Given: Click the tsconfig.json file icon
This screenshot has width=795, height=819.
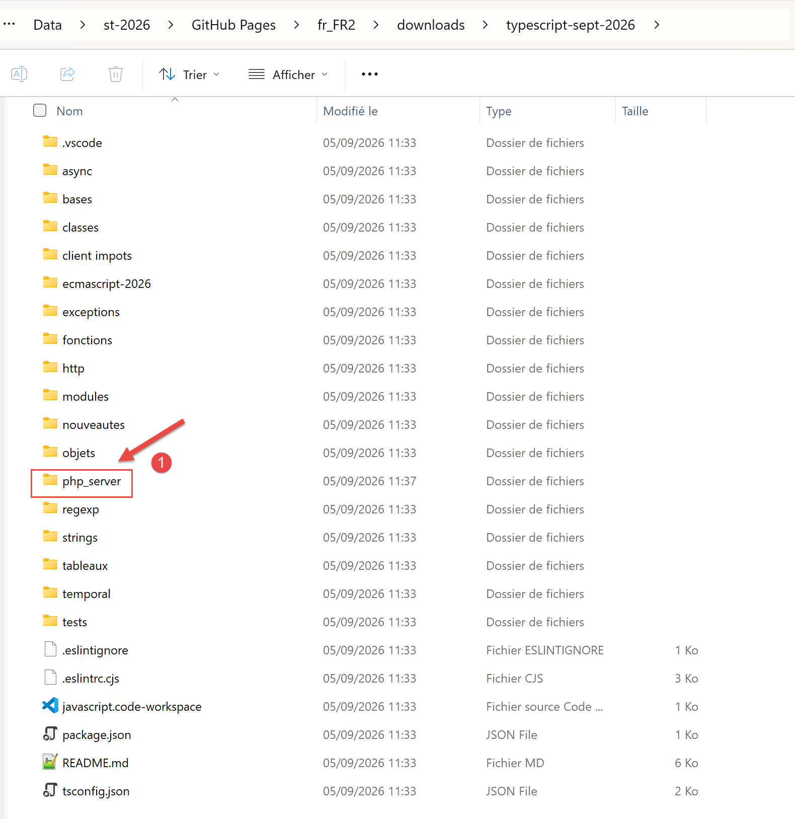Looking at the screenshot, I should pos(50,790).
